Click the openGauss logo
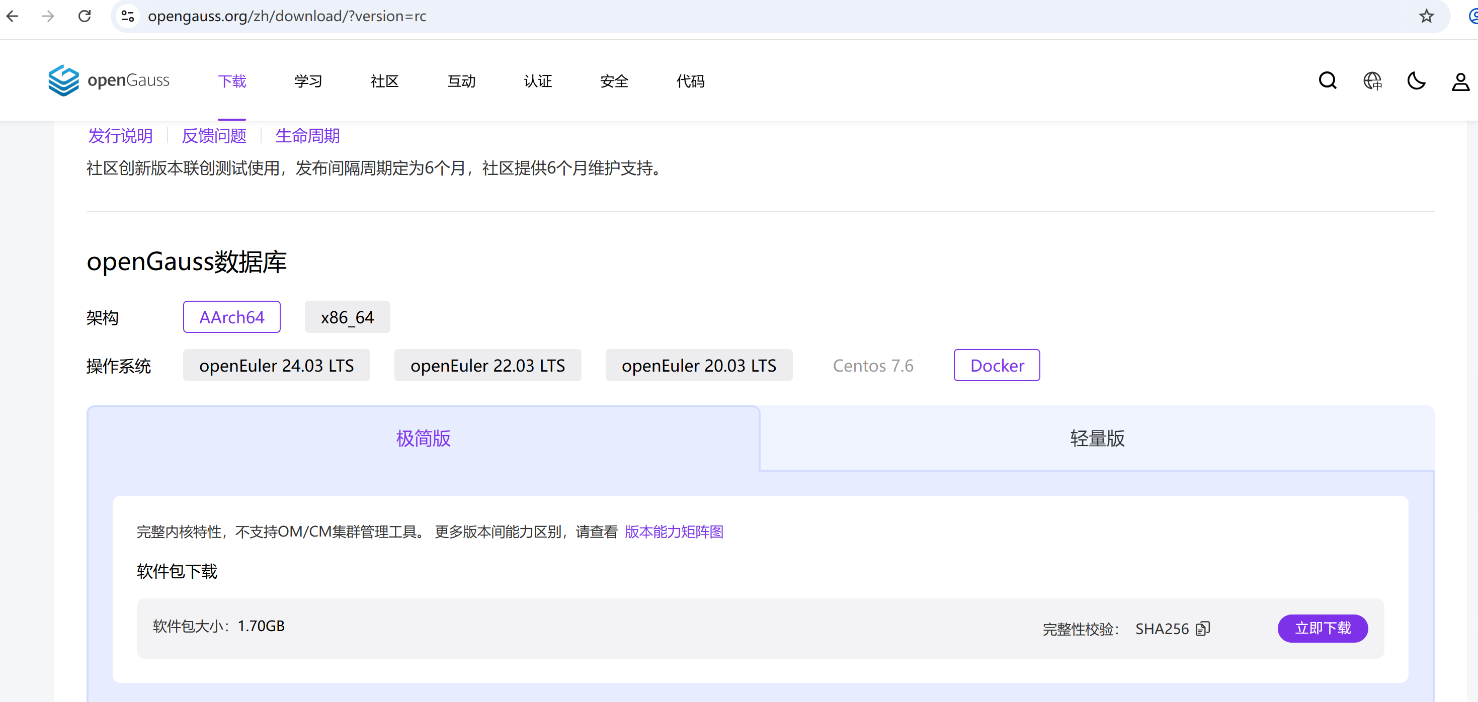Viewport: 1478px width, 702px height. tap(109, 80)
